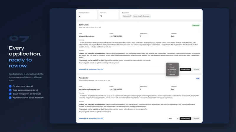Click the 'Interesting' badge on John Smith
The image size is (236, 132).
tap(196, 25)
